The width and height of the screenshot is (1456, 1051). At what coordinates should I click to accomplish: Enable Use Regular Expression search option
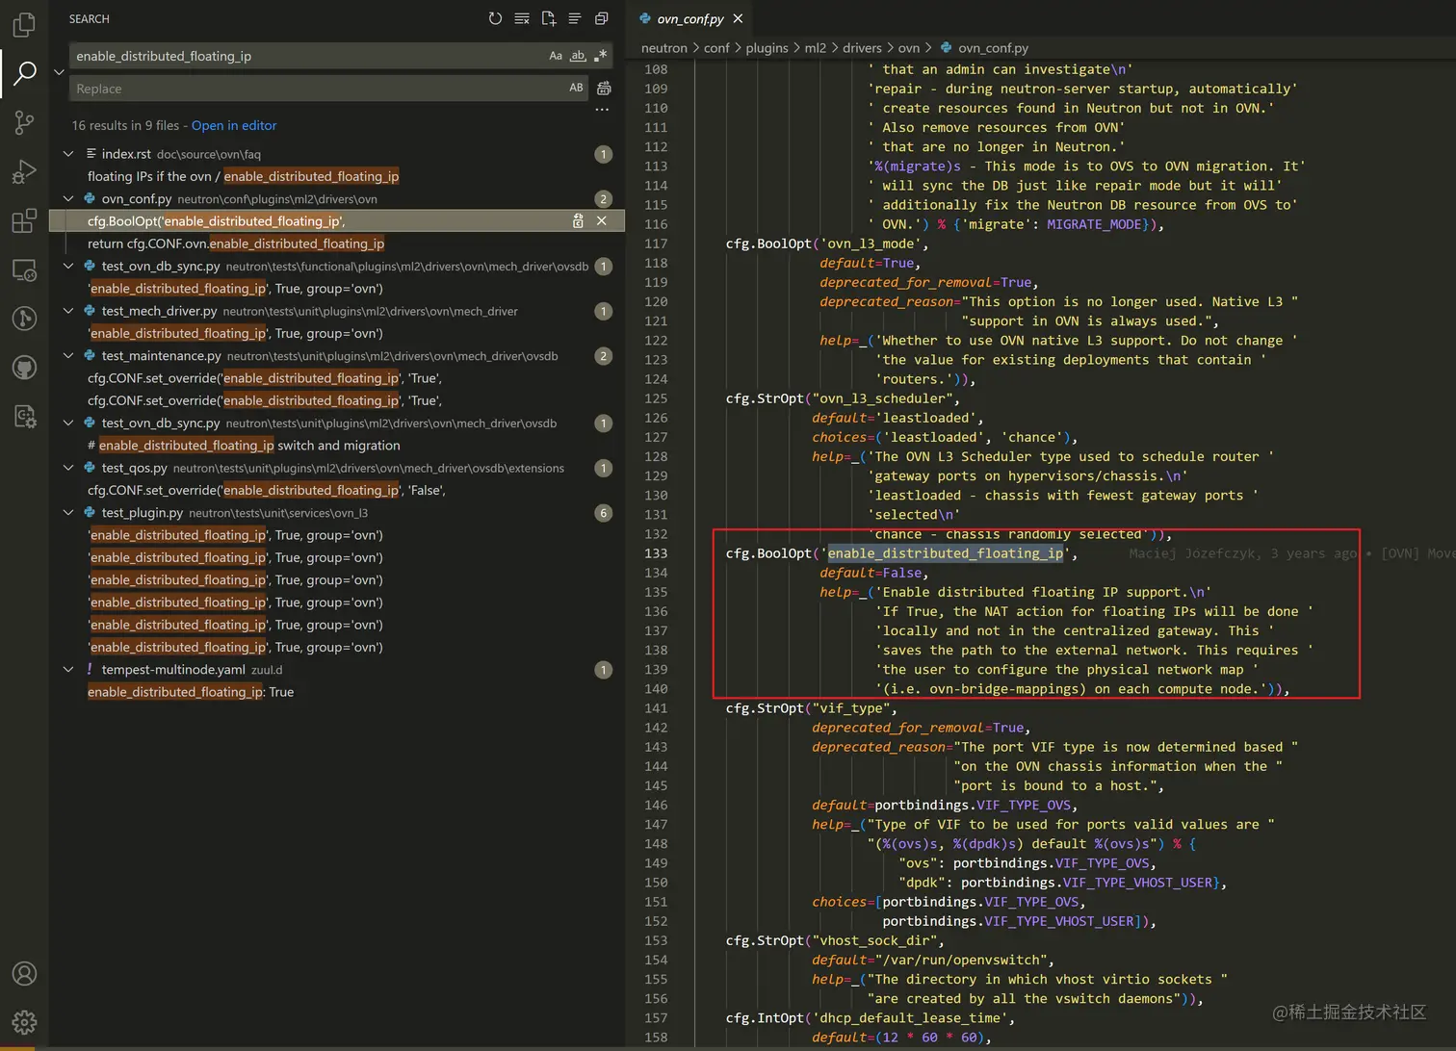pyautogui.click(x=601, y=56)
